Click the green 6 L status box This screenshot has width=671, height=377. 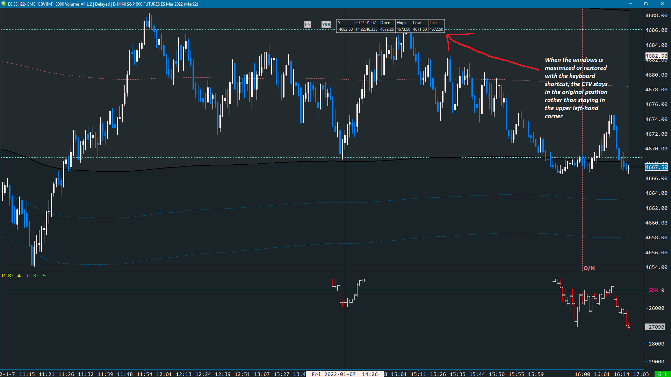click(x=662, y=374)
